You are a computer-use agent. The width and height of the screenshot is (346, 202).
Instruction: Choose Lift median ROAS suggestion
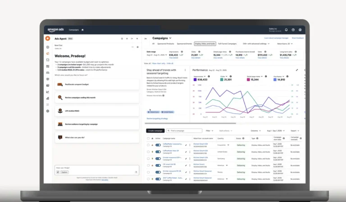tap(97, 111)
